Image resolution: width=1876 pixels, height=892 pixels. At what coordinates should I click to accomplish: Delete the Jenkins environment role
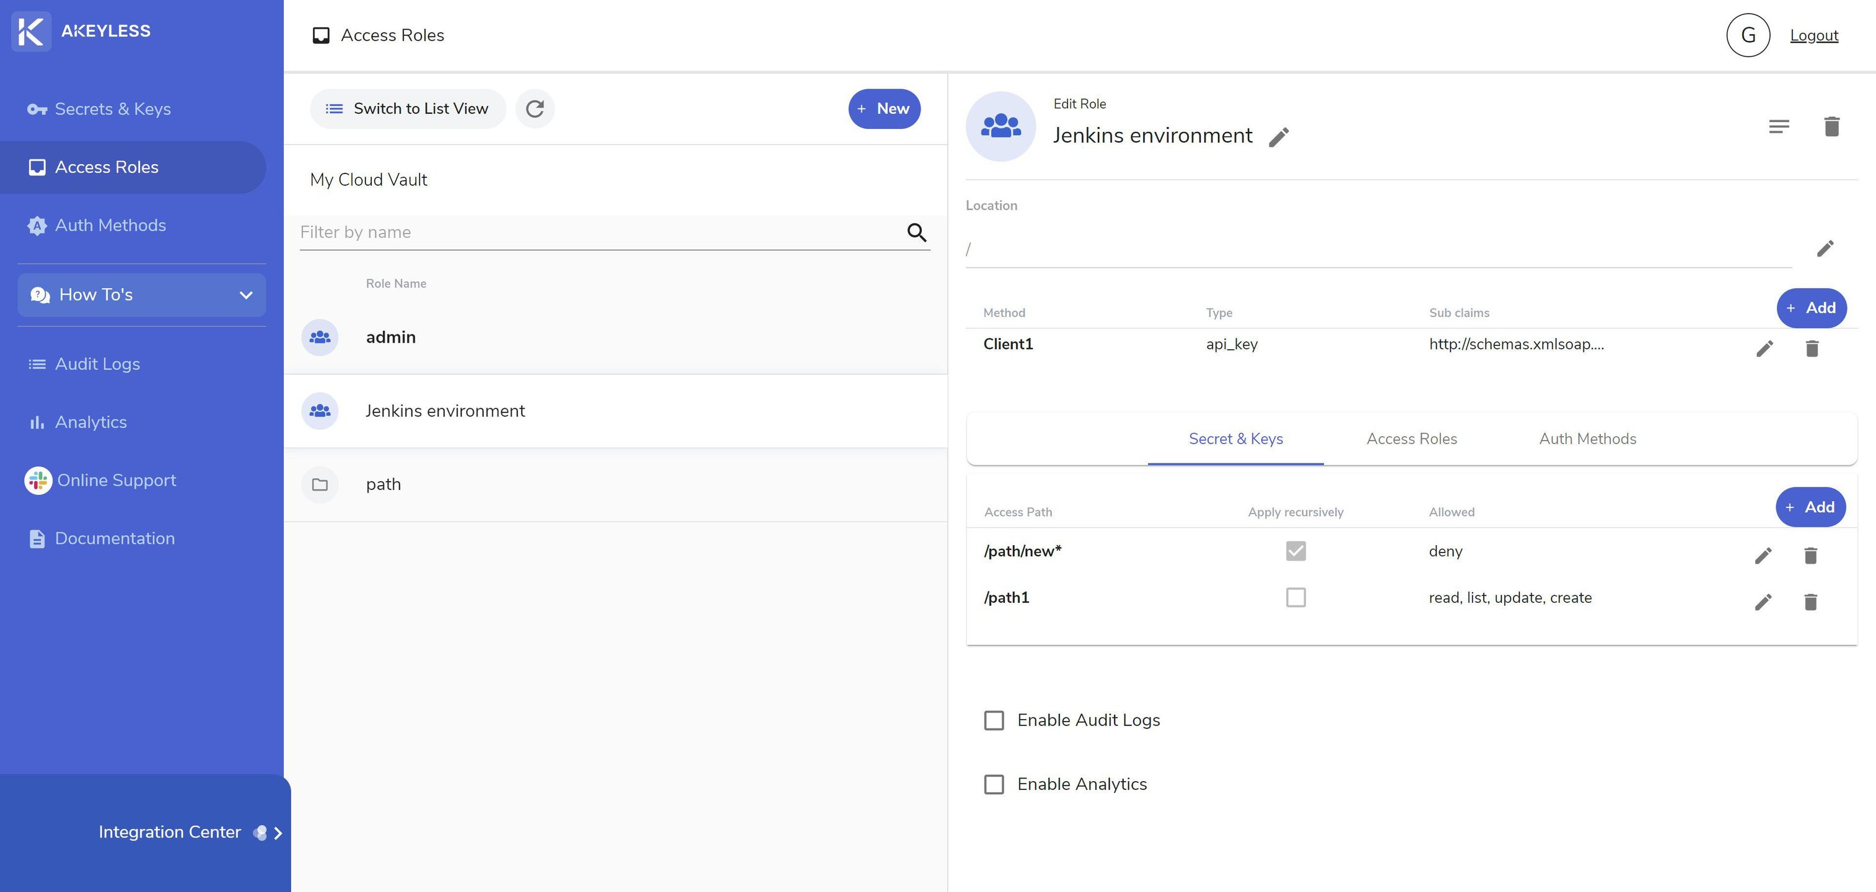pyautogui.click(x=1832, y=127)
